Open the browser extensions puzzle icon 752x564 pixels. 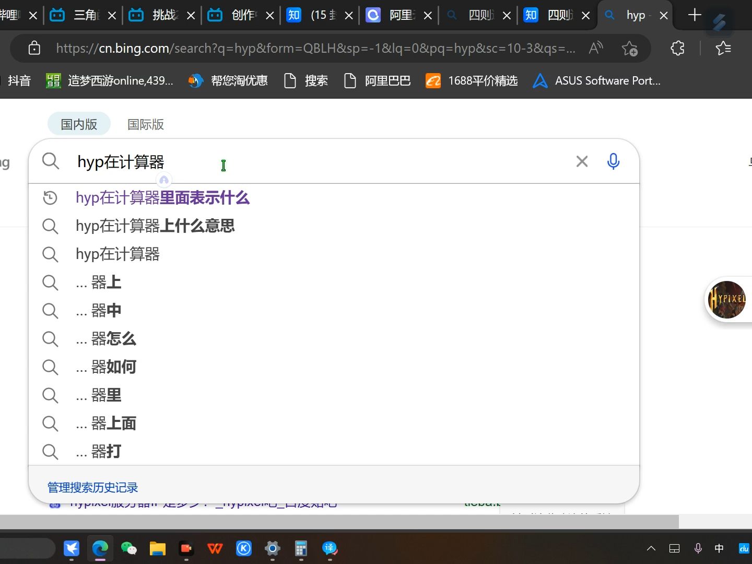677,48
